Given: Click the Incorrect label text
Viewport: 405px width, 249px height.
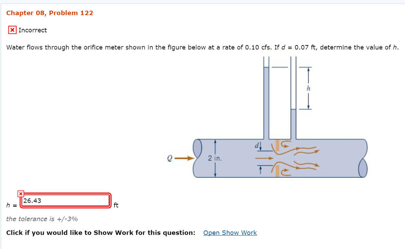Looking at the screenshot, I should point(33,30).
